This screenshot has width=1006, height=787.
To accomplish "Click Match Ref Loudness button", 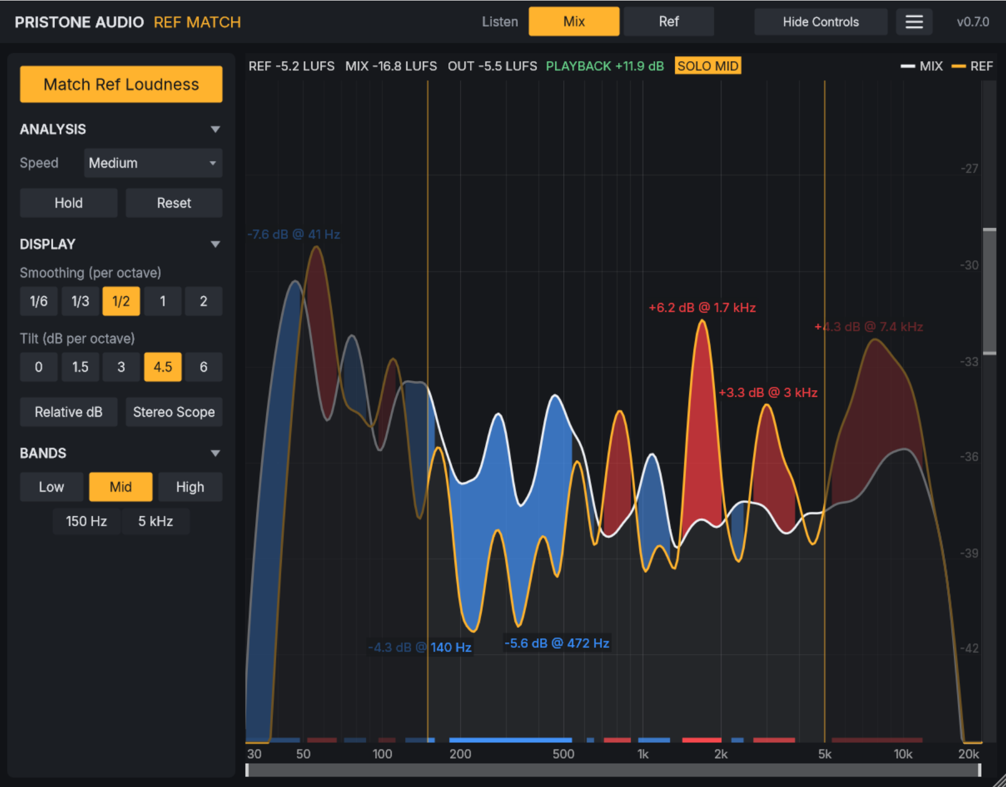I will click(x=121, y=84).
